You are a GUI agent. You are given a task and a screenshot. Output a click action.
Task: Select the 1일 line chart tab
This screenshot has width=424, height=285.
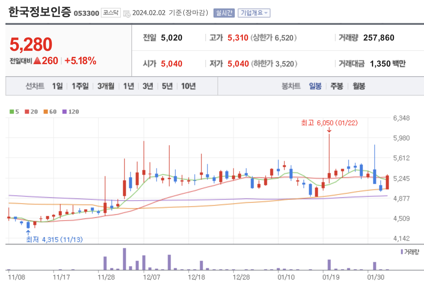click(x=57, y=86)
